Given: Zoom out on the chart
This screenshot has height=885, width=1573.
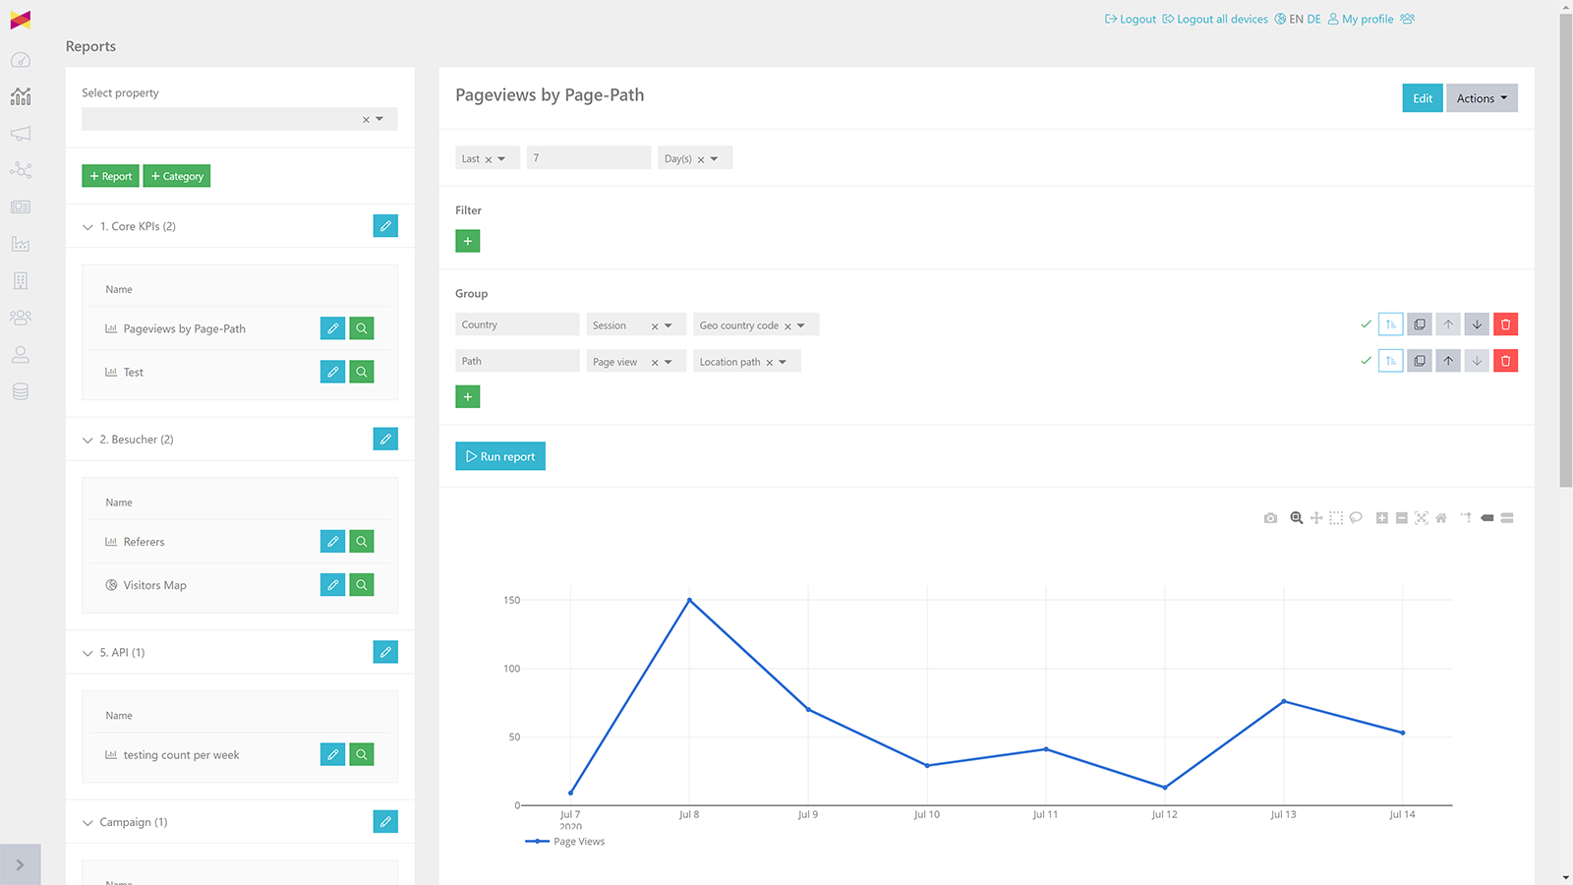Looking at the screenshot, I should (1402, 518).
